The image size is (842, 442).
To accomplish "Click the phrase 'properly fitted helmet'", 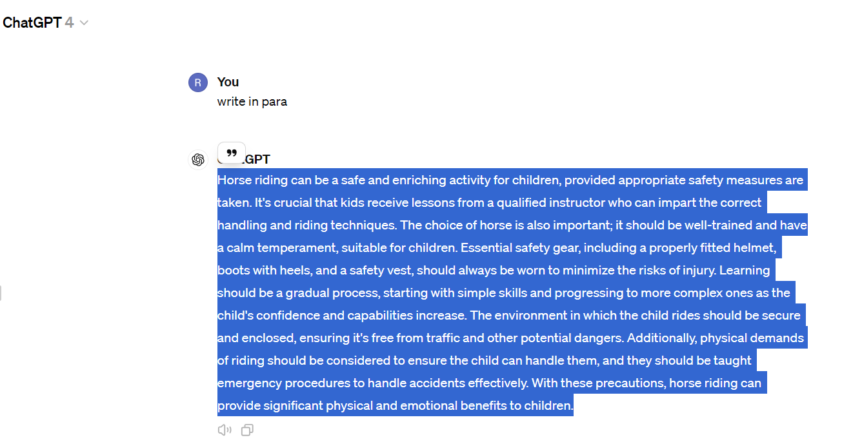I will pyautogui.click(x=712, y=248).
